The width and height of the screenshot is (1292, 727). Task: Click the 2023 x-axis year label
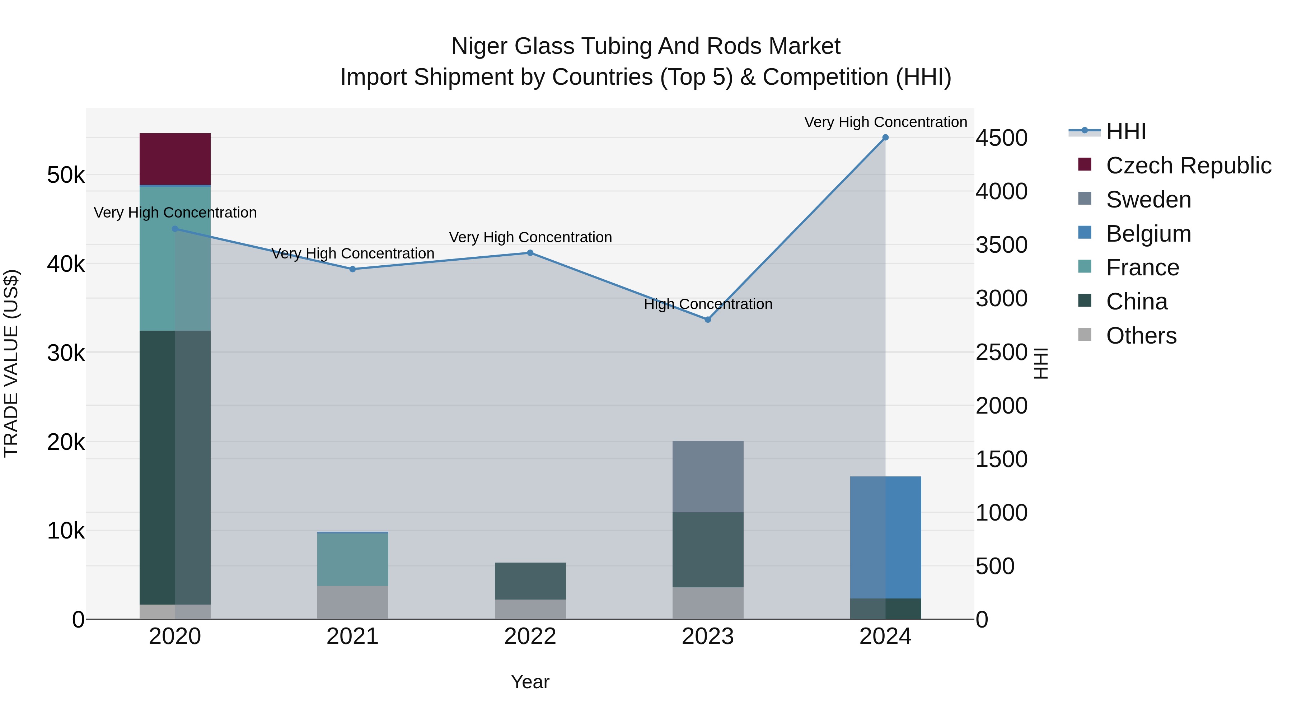click(x=708, y=637)
